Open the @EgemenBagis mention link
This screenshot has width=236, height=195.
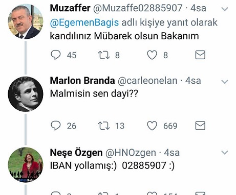coord(84,22)
